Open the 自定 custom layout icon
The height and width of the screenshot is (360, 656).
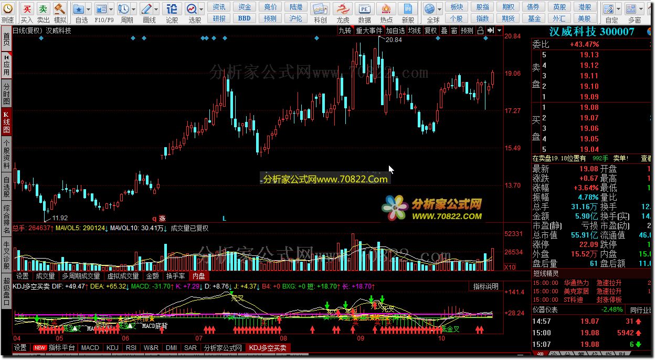click(x=609, y=9)
